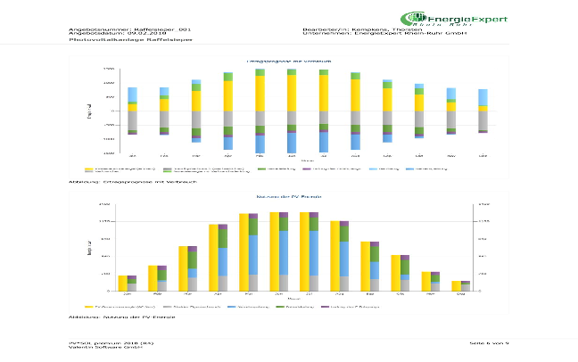This screenshot has height=362, width=578.
Task: Click the first grey legend marker in the upper chart
Action: 169,168
